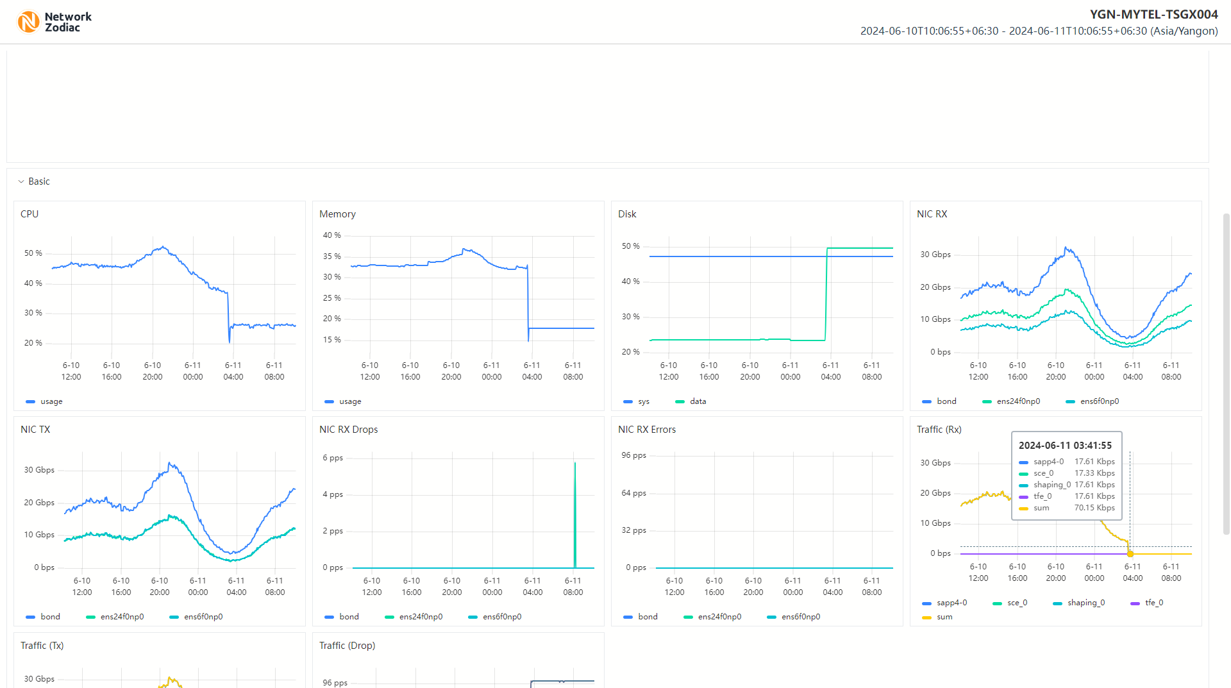This screenshot has width=1231, height=688.
Task: Toggle the usage series in the Memory legend
Action: tap(343, 401)
